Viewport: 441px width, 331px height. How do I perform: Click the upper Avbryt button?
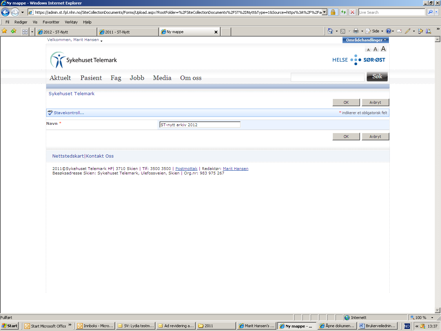[375, 102]
